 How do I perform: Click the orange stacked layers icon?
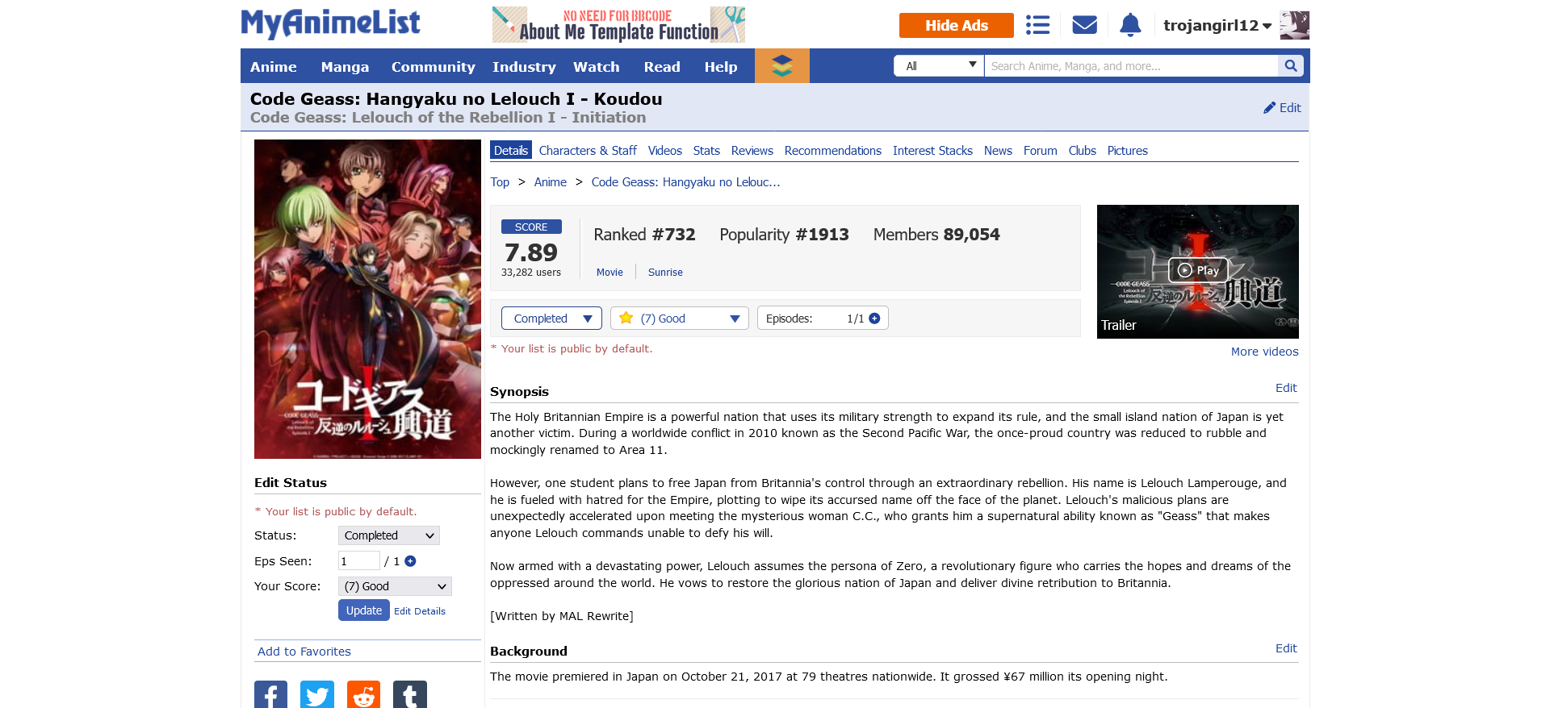coord(781,66)
